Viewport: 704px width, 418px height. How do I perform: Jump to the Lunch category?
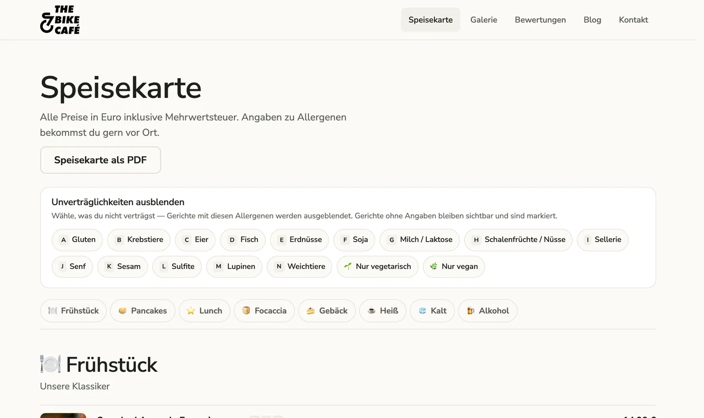204,311
